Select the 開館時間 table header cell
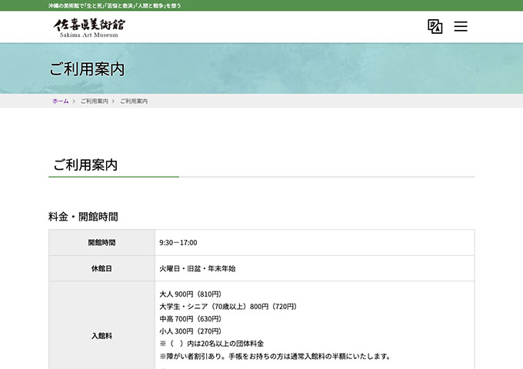Viewport: 523px width, 369px height. pos(102,242)
